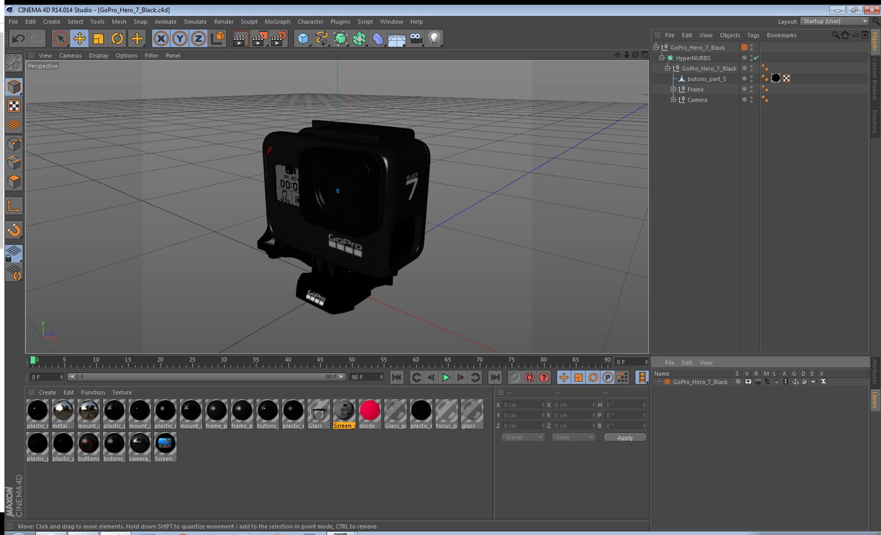The width and height of the screenshot is (881, 535).
Task: Open the material manager Texture menu
Action: point(121,392)
